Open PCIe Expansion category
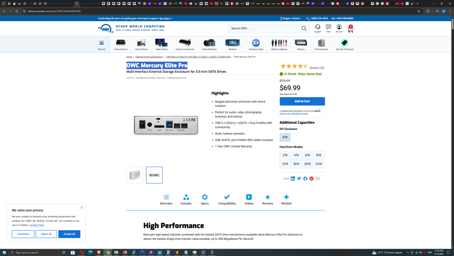454x256 pixels. (x=321, y=44)
